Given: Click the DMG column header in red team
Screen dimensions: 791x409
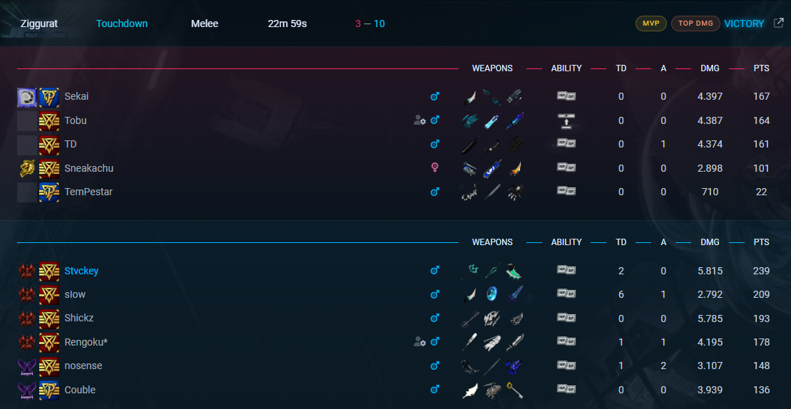Looking at the screenshot, I should coord(710,68).
